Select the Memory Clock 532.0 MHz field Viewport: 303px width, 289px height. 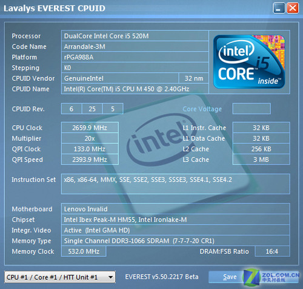click(84, 251)
